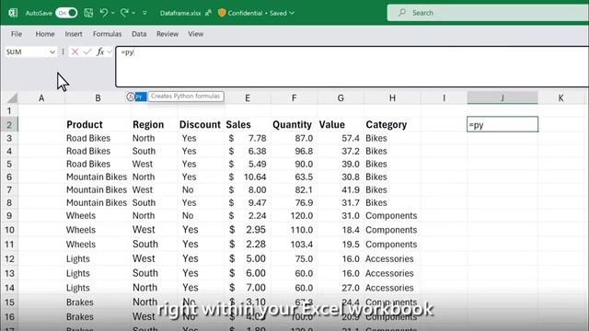
Task: Select column F header
Action: (294, 98)
